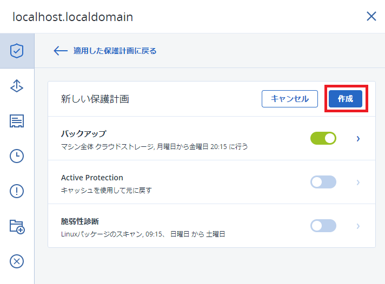Disable the バックアップ toggle
Screen dimensions: 385x284
point(323,138)
